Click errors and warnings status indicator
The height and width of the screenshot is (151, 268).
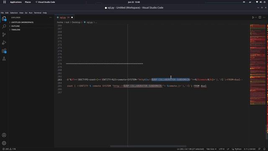pos(9,149)
